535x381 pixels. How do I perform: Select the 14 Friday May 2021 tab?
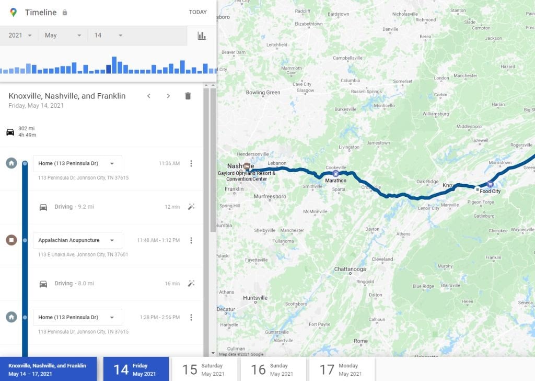(x=136, y=369)
